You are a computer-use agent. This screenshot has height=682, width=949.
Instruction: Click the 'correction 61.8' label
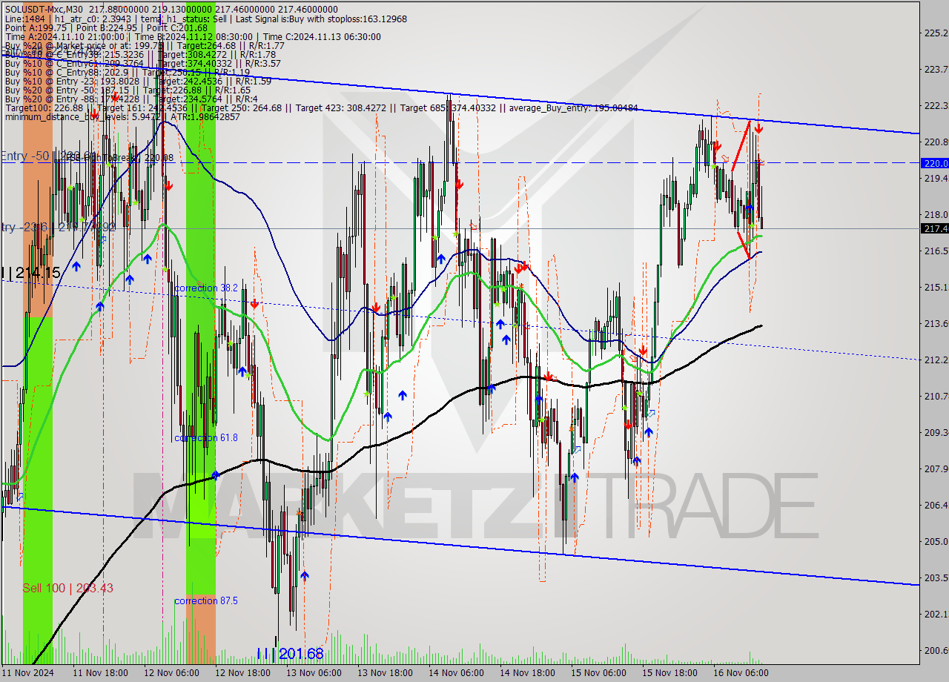pyautogui.click(x=206, y=438)
